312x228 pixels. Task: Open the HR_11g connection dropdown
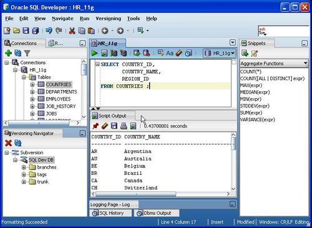coord(220,53)
